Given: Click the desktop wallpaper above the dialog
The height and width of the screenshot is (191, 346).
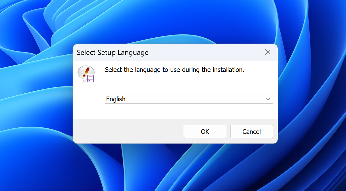Looking at the screenshot, I should click(x=175, y=21).
